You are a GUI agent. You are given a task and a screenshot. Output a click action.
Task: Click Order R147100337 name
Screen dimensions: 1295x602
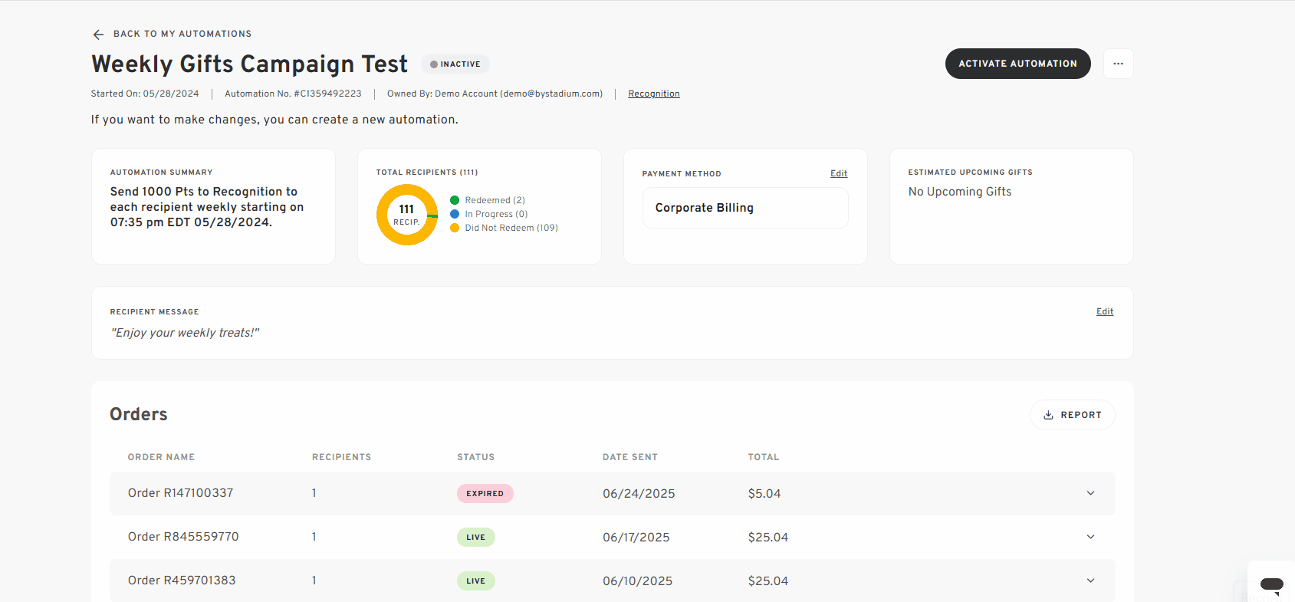pyautogui.click(x=180, y=493)
